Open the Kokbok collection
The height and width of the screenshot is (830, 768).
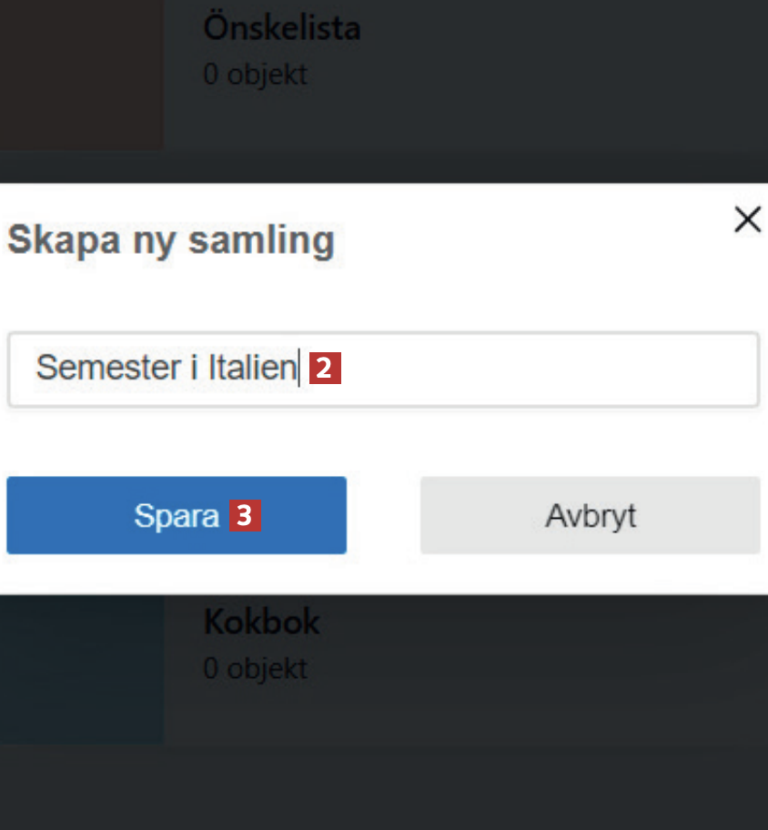pyautogui.click(x=261, y=622)
